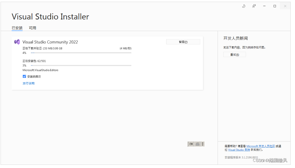Click the Visual Studio Community 2022 title

[x=50, y=42]
